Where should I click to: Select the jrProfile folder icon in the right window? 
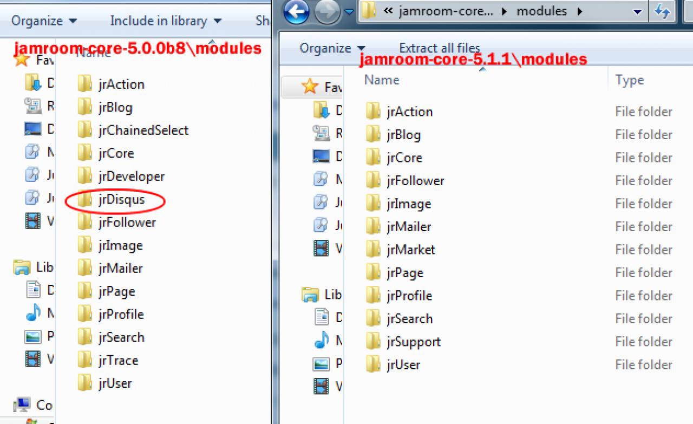(373, 296)
